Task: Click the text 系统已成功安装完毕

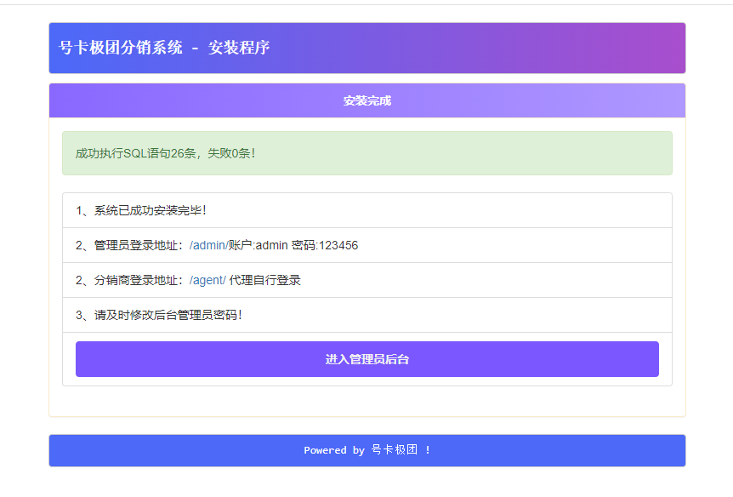Action: [x=150, y=210]
